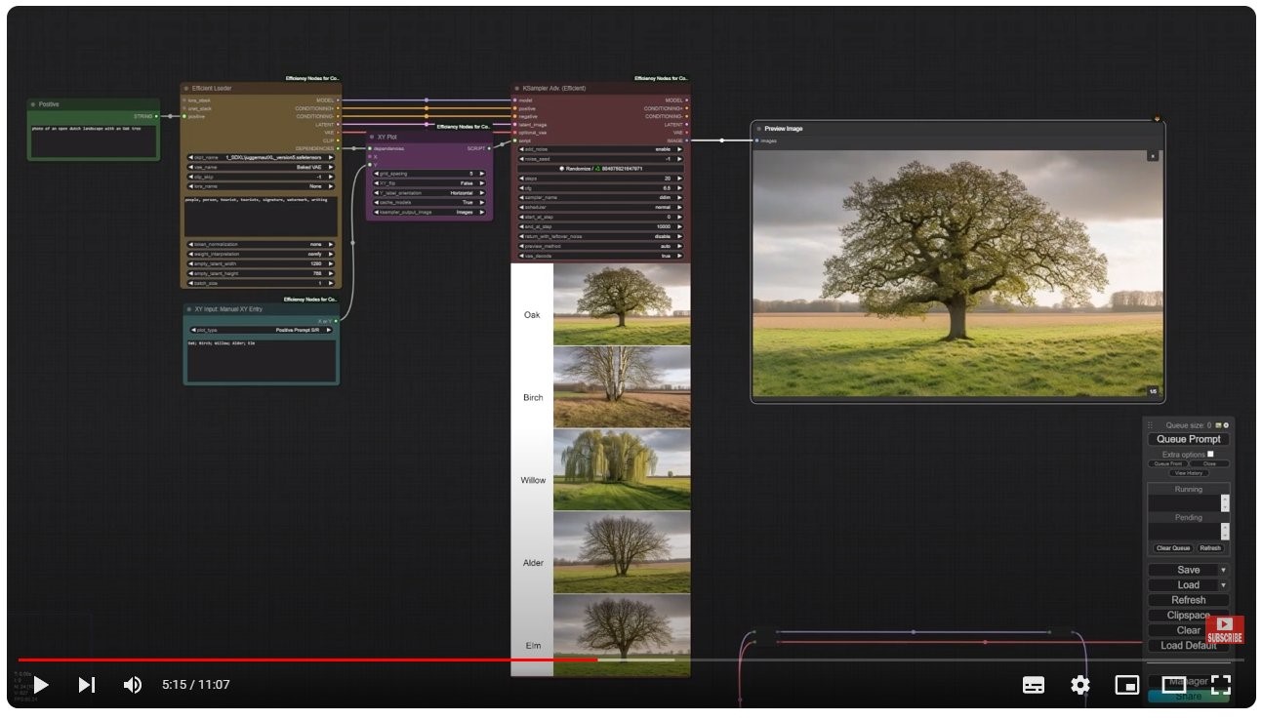Toggle XY_flip False setting
The width and height of the screenshot is (1262, 720).
tap(428, 183)
